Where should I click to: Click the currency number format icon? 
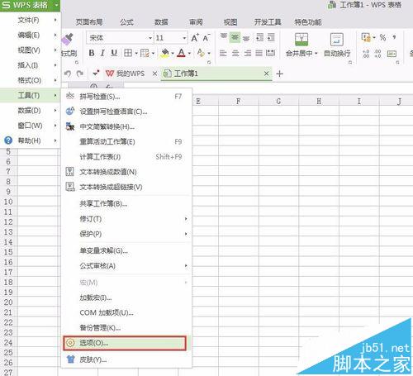(x=366, y=37)
